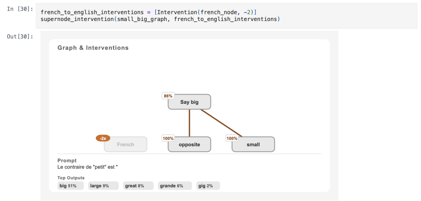Click the -2x intervention badge
421x201 pixels.
pos(103,138)
